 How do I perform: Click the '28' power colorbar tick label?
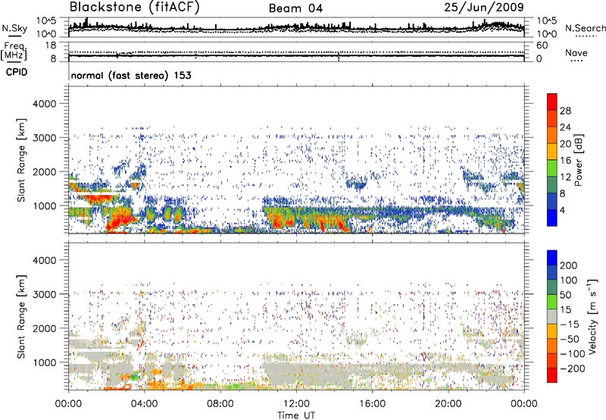[565, 111]
